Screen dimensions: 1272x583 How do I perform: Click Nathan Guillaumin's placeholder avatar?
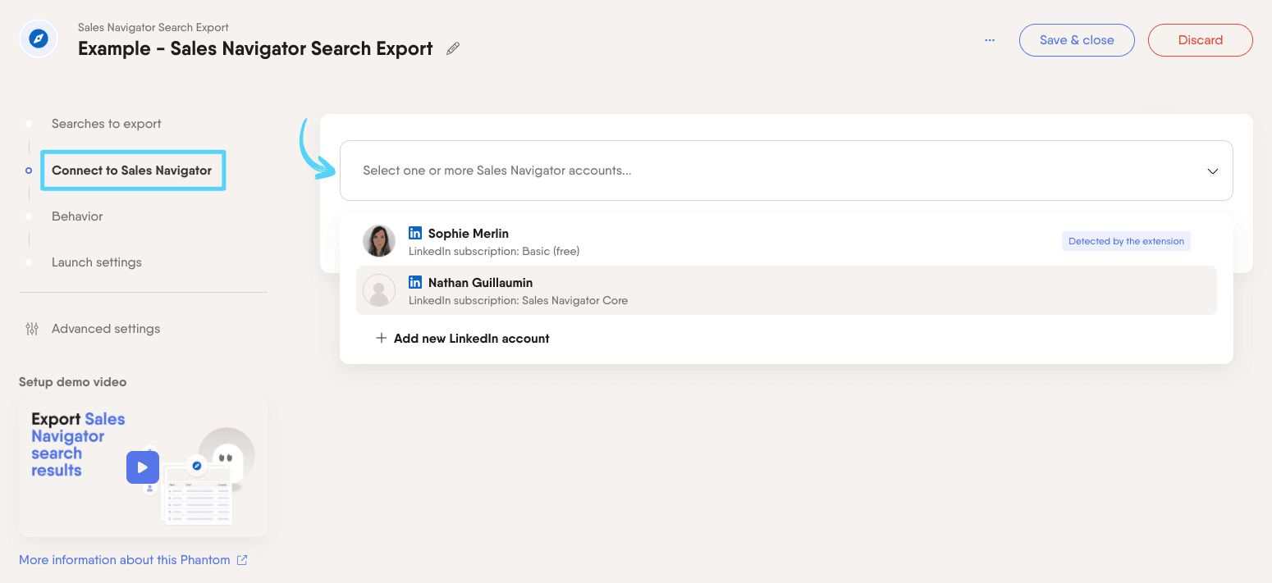point(379,290)
